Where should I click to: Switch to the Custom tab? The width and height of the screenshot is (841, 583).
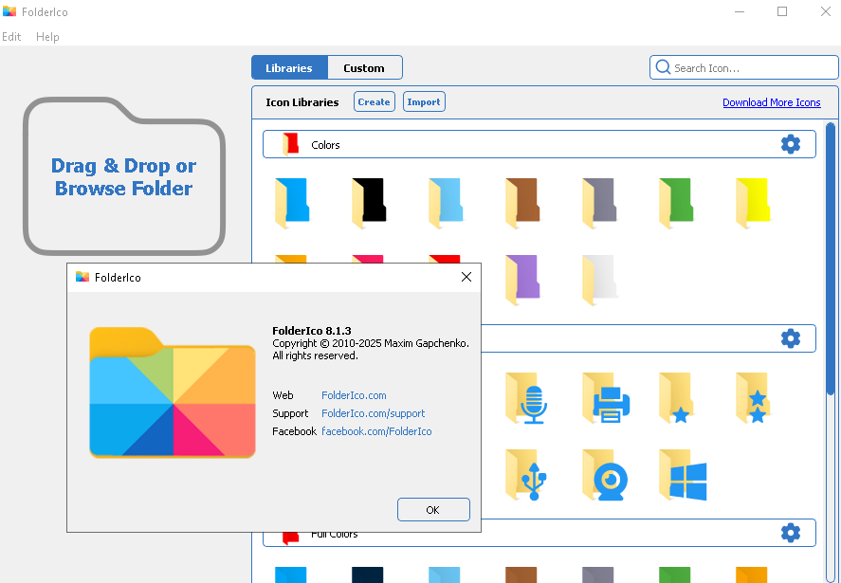[x=364, y=67]
